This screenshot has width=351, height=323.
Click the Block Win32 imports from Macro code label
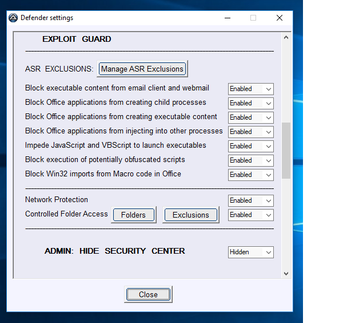pos(103,174)
